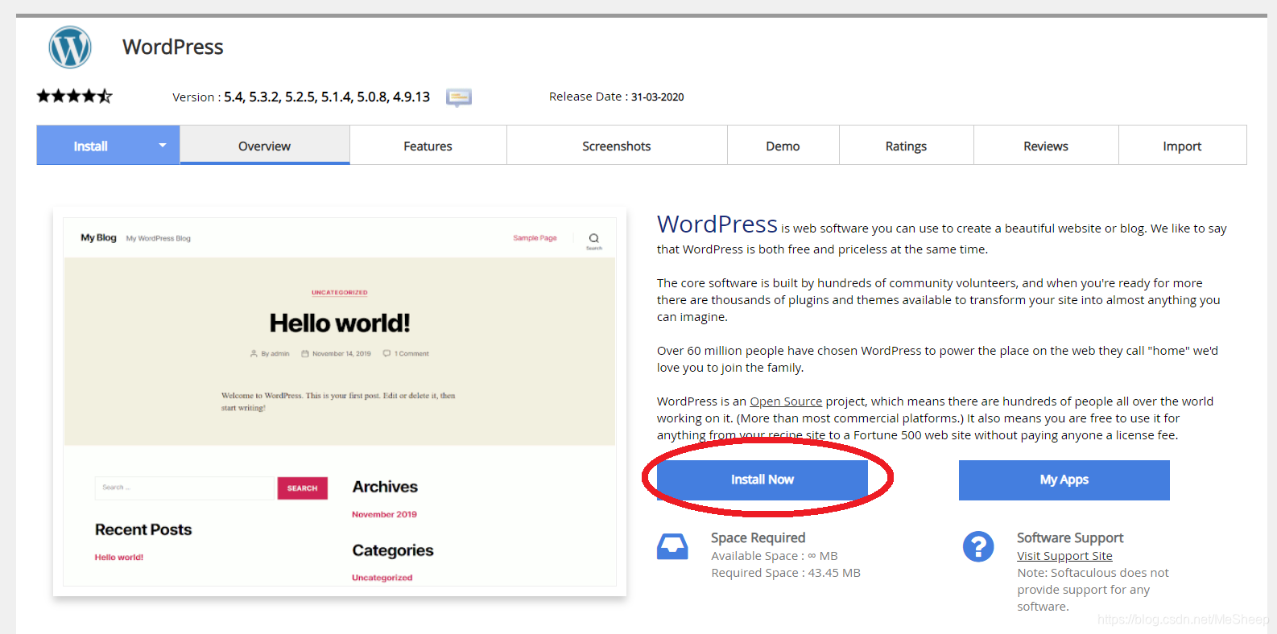Click the Space Required heading
Viewport: 1277px width, 634px height.
click(758, 537)
